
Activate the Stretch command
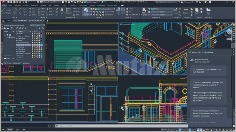(x=33, y=15)
